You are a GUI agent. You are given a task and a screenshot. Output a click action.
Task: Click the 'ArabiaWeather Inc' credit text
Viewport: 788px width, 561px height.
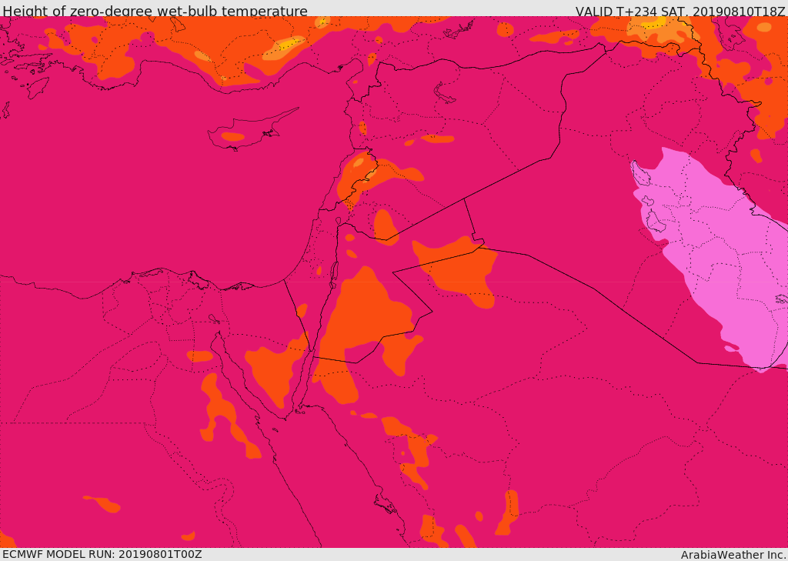pos(733,555)
